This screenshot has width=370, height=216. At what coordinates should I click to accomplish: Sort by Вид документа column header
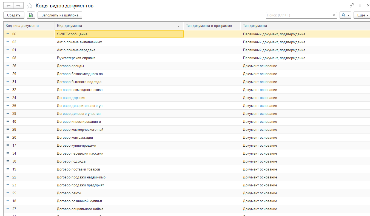coord(119,26)
